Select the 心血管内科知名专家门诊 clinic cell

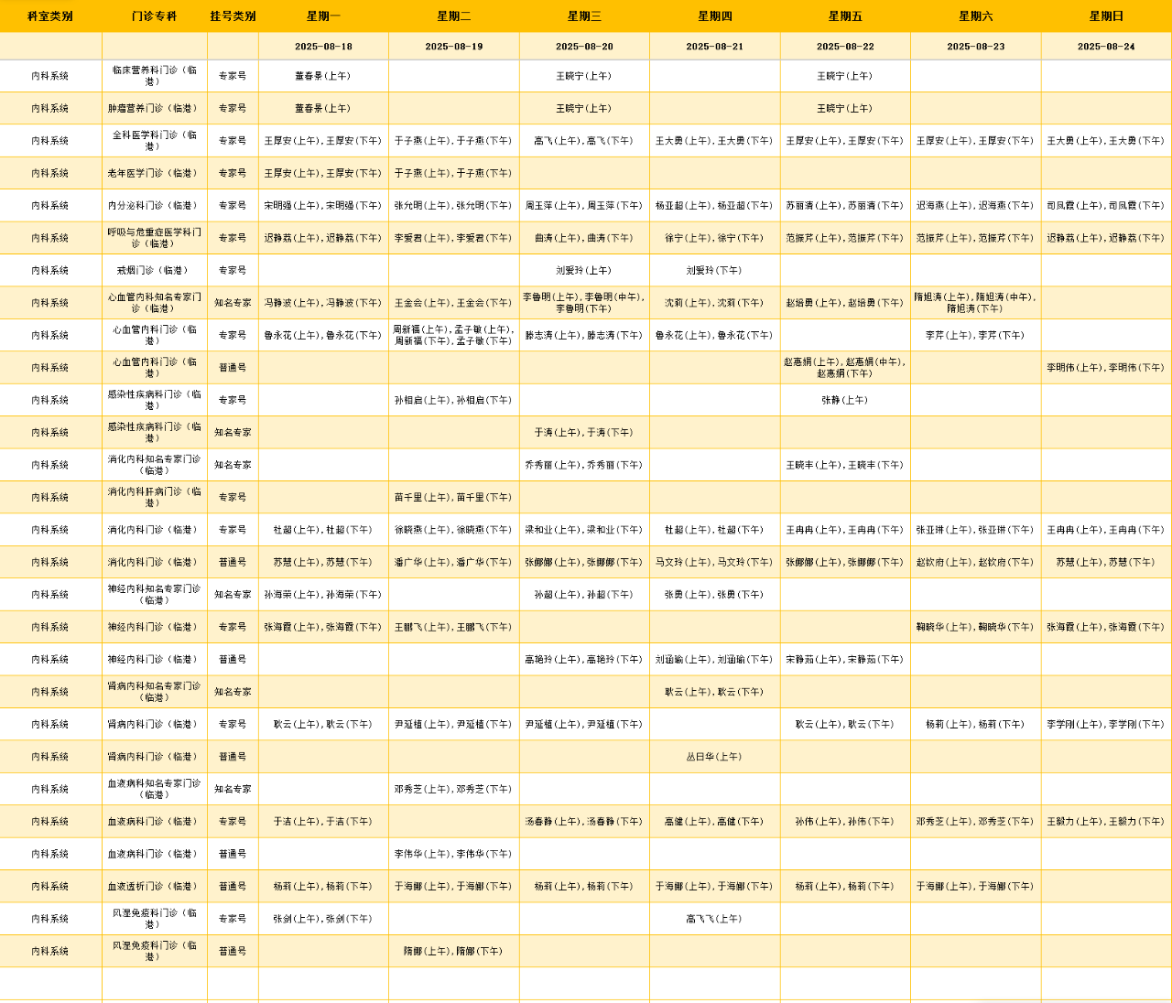point(155,303)
